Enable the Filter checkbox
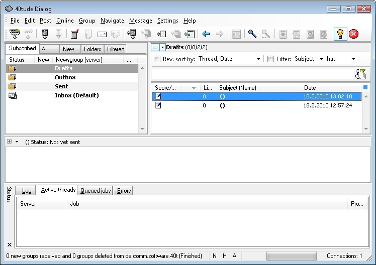Image resolution: width=376 pixels, height=265 pixels. [x=270, y=59]
